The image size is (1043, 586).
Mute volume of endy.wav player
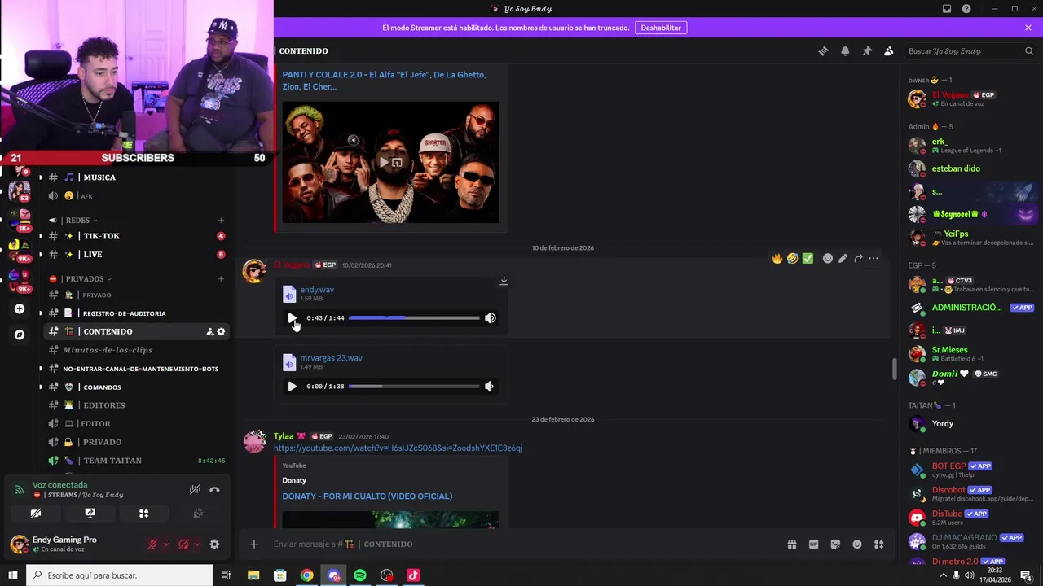click(x=490, y=317)
